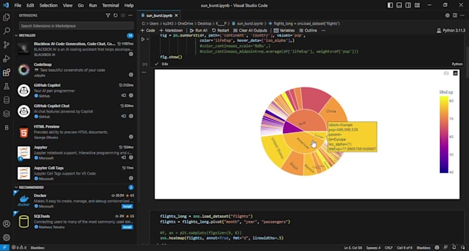469x251 pixels.
Task: Open the Run and Debug view
Action: 6,59
